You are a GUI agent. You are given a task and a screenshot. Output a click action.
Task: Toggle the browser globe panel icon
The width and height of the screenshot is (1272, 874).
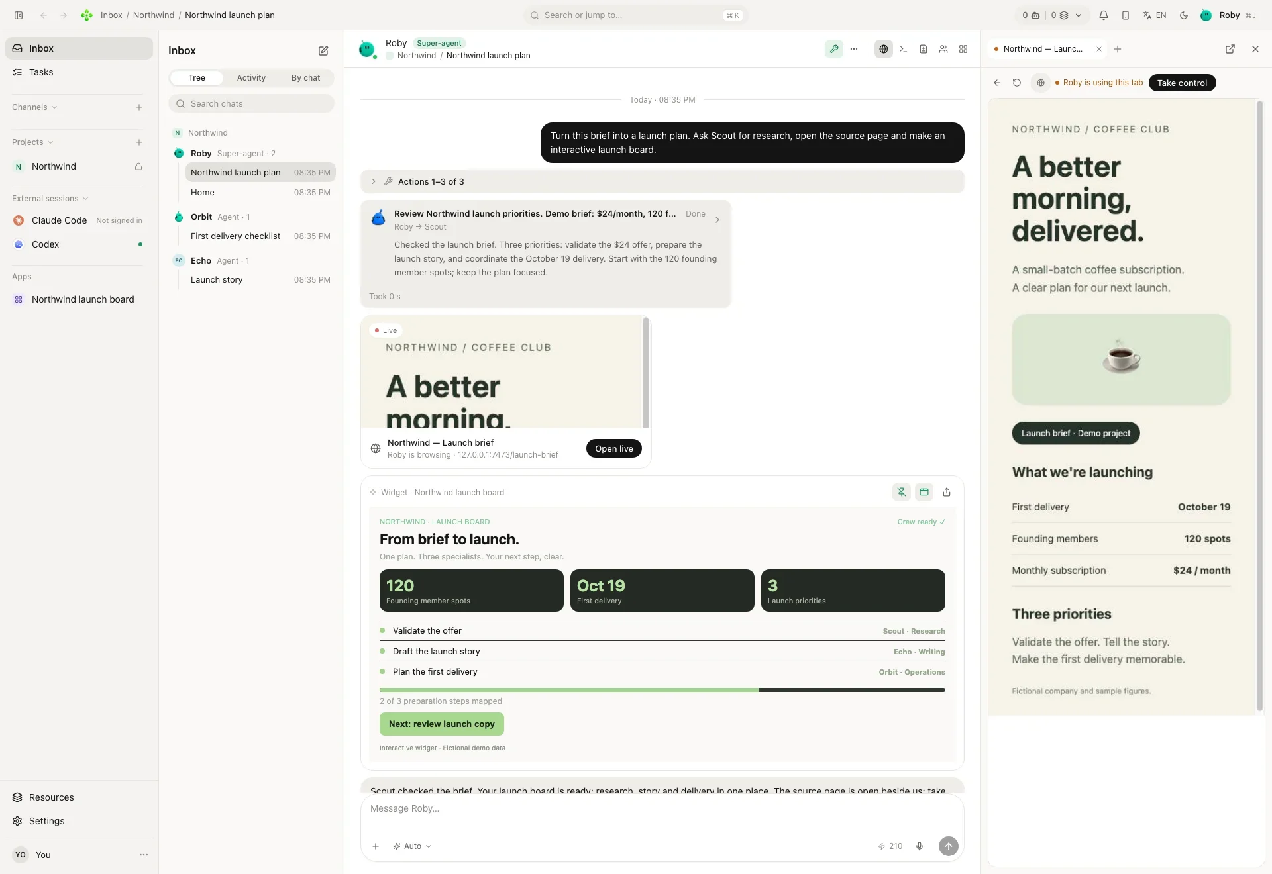[884, 49]
